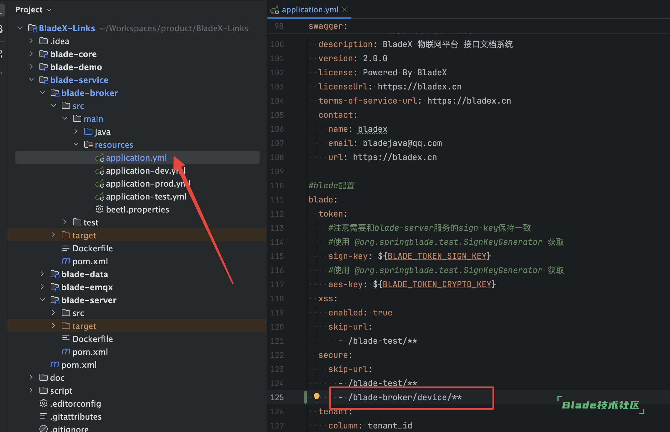This screenshot has width=670, height=432.
Task: Click the intention lightbulb on line 125
Action: pos(317,397)
